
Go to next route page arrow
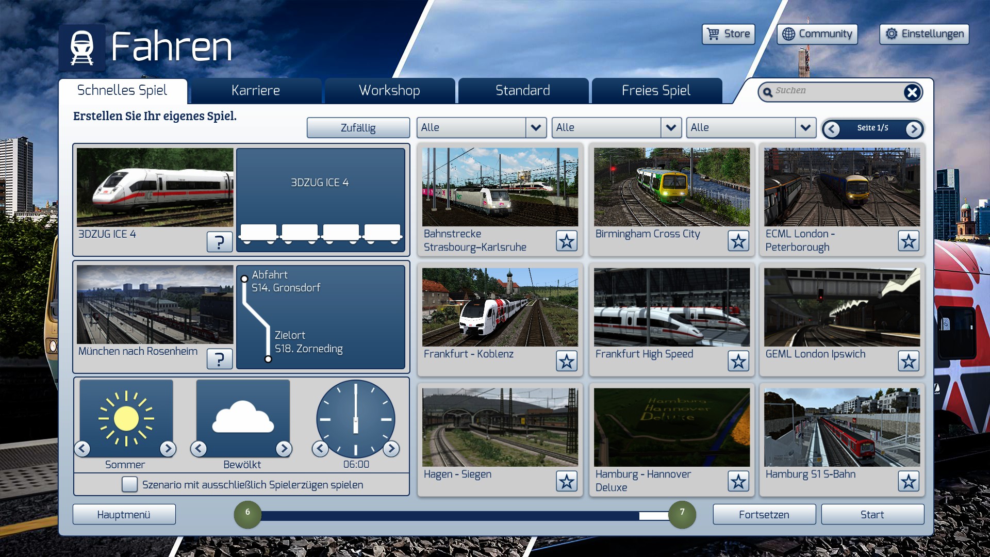coord(913,129)
